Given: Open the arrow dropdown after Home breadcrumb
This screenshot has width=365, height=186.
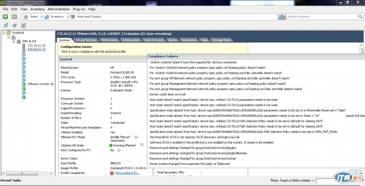Looking at the screenshot, I should 42,17.
